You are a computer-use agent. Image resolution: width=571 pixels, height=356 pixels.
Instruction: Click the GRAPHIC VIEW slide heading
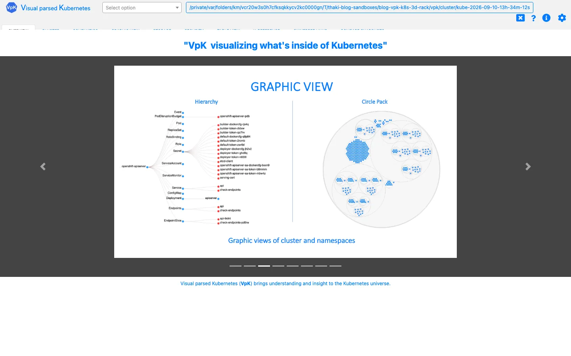292,87
